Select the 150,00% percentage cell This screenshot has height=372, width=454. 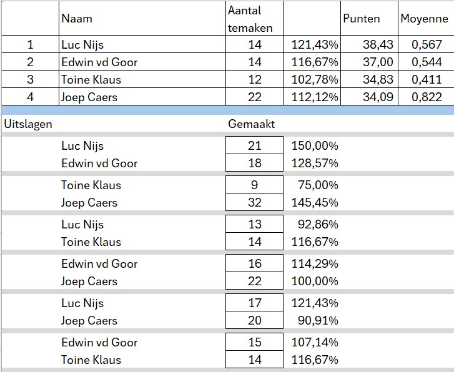point(315,146)
